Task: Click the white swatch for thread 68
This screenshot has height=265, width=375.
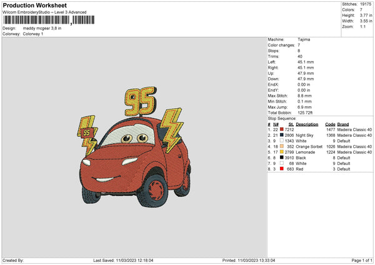Action: 282,163
